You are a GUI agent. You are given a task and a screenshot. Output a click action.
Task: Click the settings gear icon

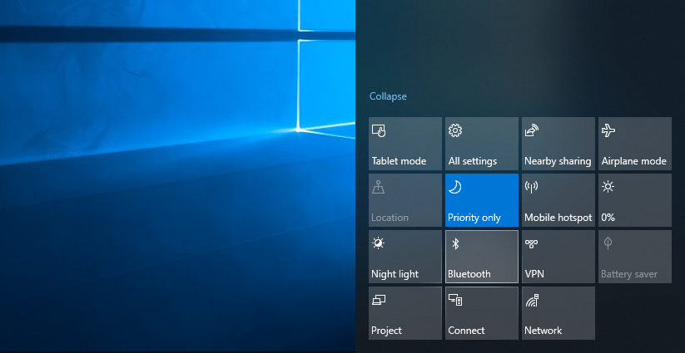(455, 130)
